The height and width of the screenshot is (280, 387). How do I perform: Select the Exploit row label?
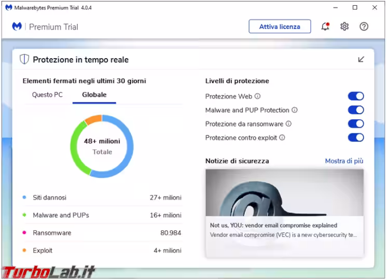pyautogui.click(x=43, y=250)
